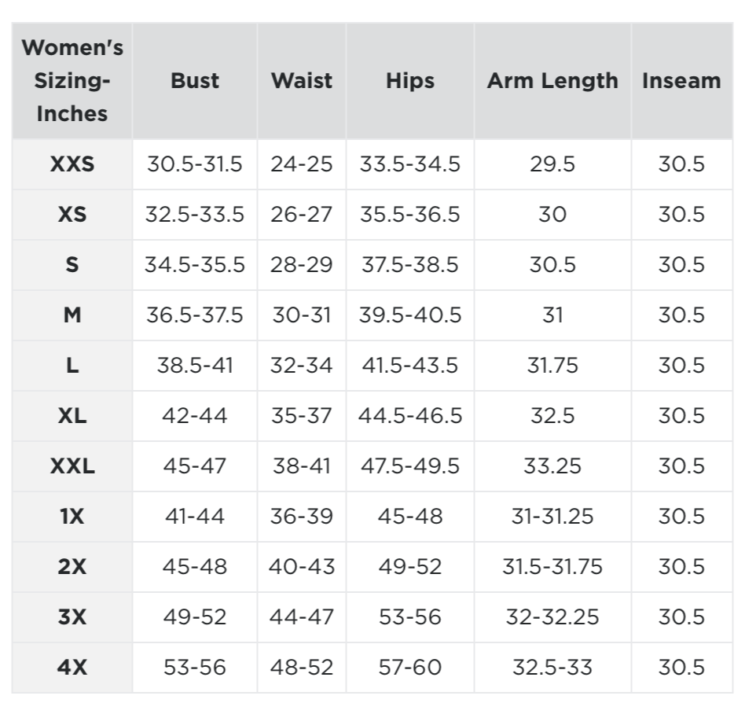Click the Women's Sizing-Inches header cell
This screenshot has height=703, width=745.
72,81
